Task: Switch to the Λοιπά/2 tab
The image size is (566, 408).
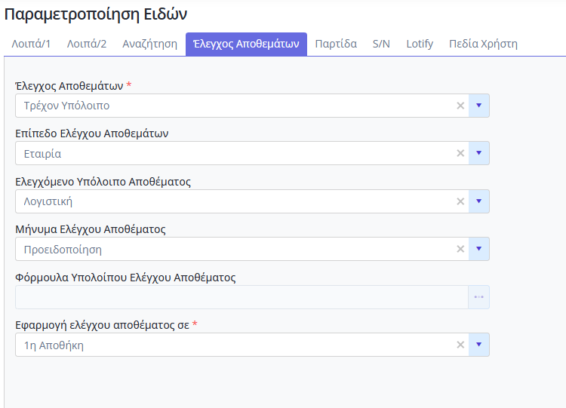Action: click(87, 44)
